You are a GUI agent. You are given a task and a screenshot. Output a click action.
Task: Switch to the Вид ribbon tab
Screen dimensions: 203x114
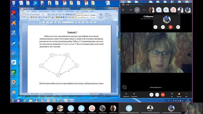(78, 11)
